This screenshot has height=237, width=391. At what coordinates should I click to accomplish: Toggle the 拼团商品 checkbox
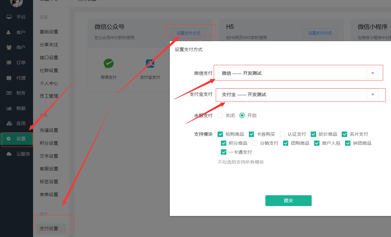348,143
